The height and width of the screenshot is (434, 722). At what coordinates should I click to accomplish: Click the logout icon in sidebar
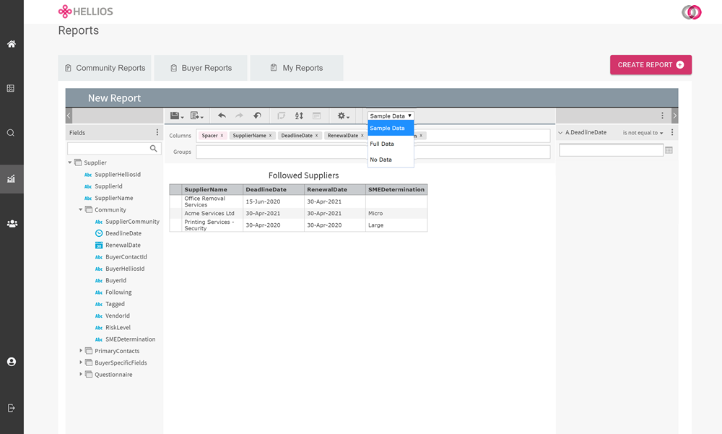click(x=12, y=408)
